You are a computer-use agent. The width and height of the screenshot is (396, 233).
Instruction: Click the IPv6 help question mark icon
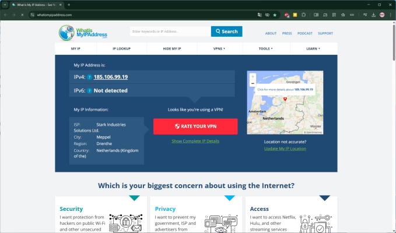[x=89, y=90]
